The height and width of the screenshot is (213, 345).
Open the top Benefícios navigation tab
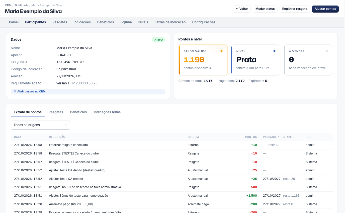tap(106, 22)
